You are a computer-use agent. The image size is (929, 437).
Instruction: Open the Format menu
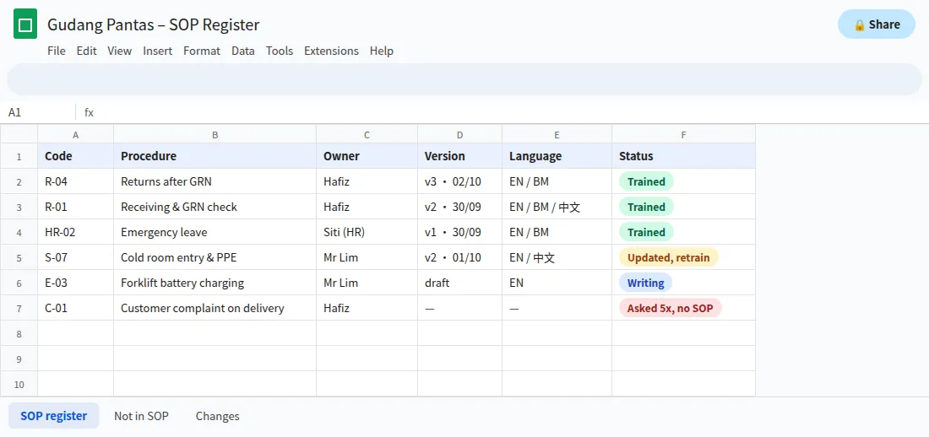(202, 51)
